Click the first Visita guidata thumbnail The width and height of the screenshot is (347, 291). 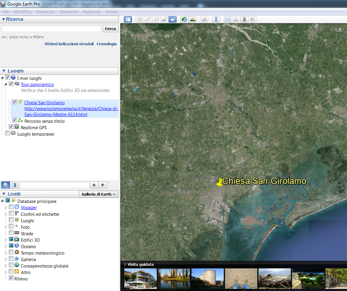(x=140, y=278)
